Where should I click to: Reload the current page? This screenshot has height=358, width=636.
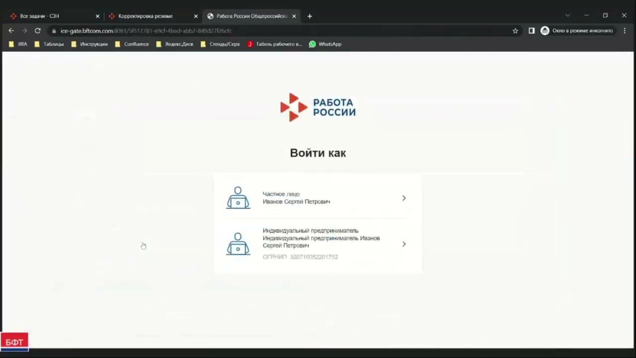pyautogui.click(x=37, y=31)
